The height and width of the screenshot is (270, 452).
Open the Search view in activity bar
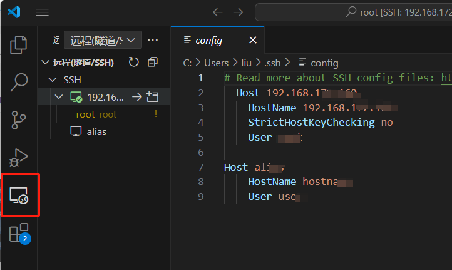pos(19,82)
